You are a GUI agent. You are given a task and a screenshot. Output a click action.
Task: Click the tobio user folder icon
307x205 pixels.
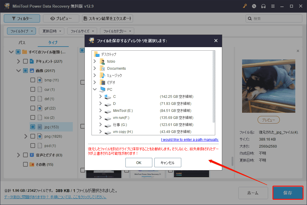[x=102, y=61]
